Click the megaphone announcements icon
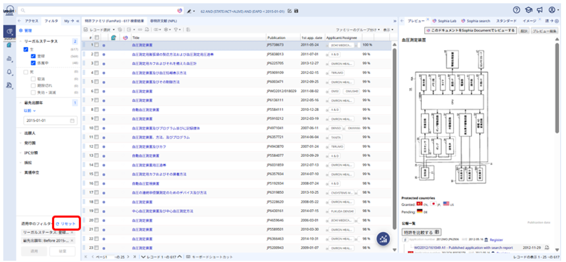 [540, 10]
